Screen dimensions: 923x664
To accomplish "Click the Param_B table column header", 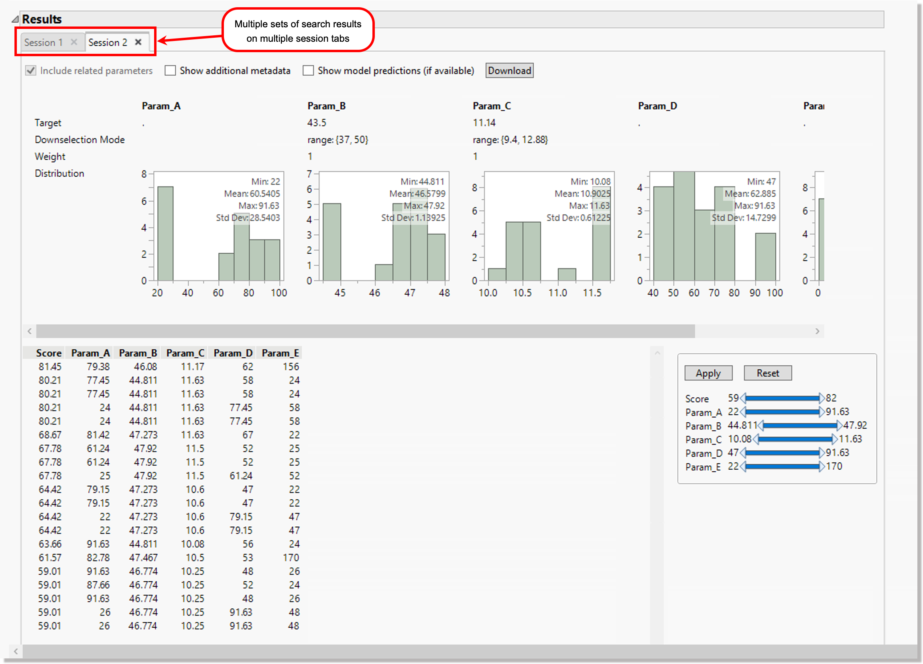I will [x=138, y=353].
